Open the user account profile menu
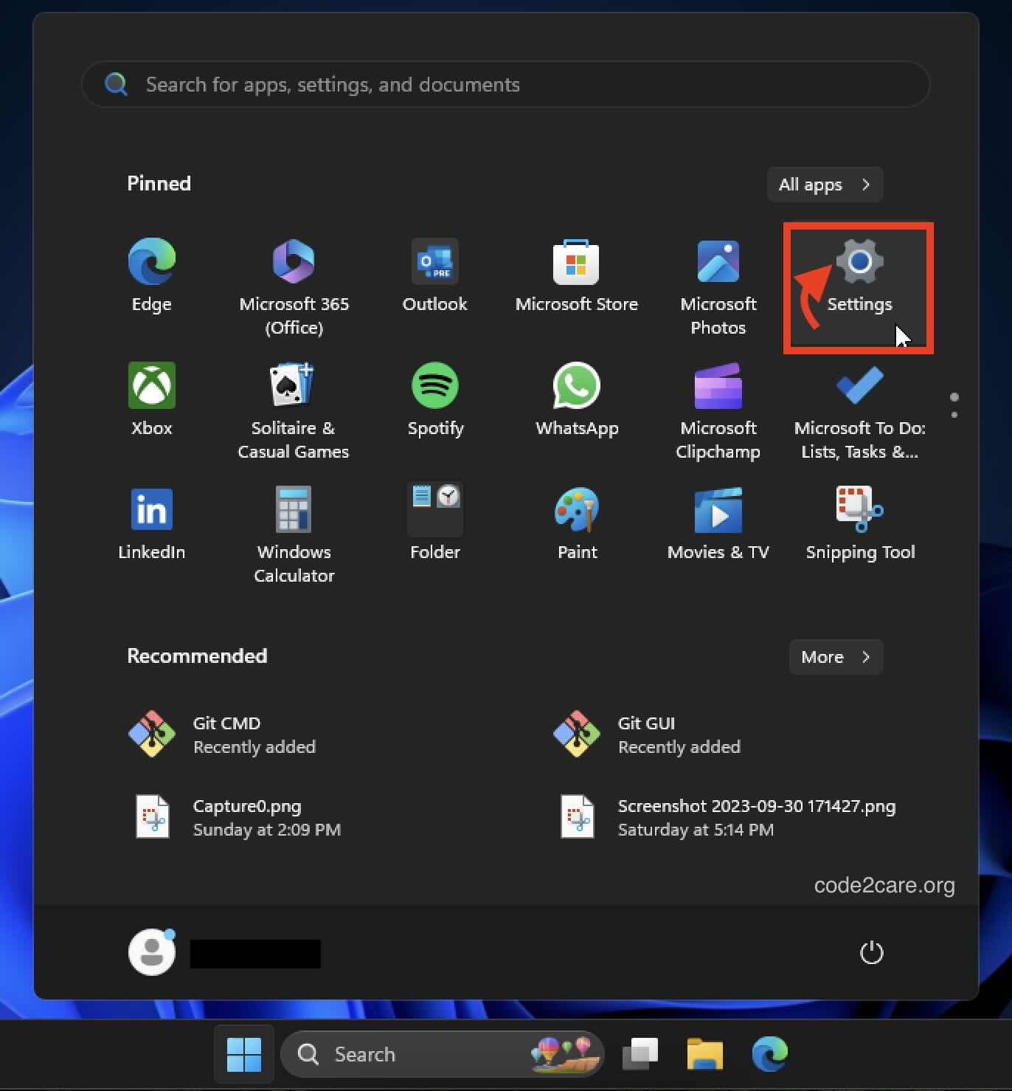The height and width of the screenshot is (1091, 1012). [x=151, y=952]
